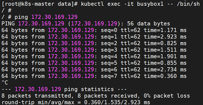Click the IP address on the seq=1 line

point(71,37)
